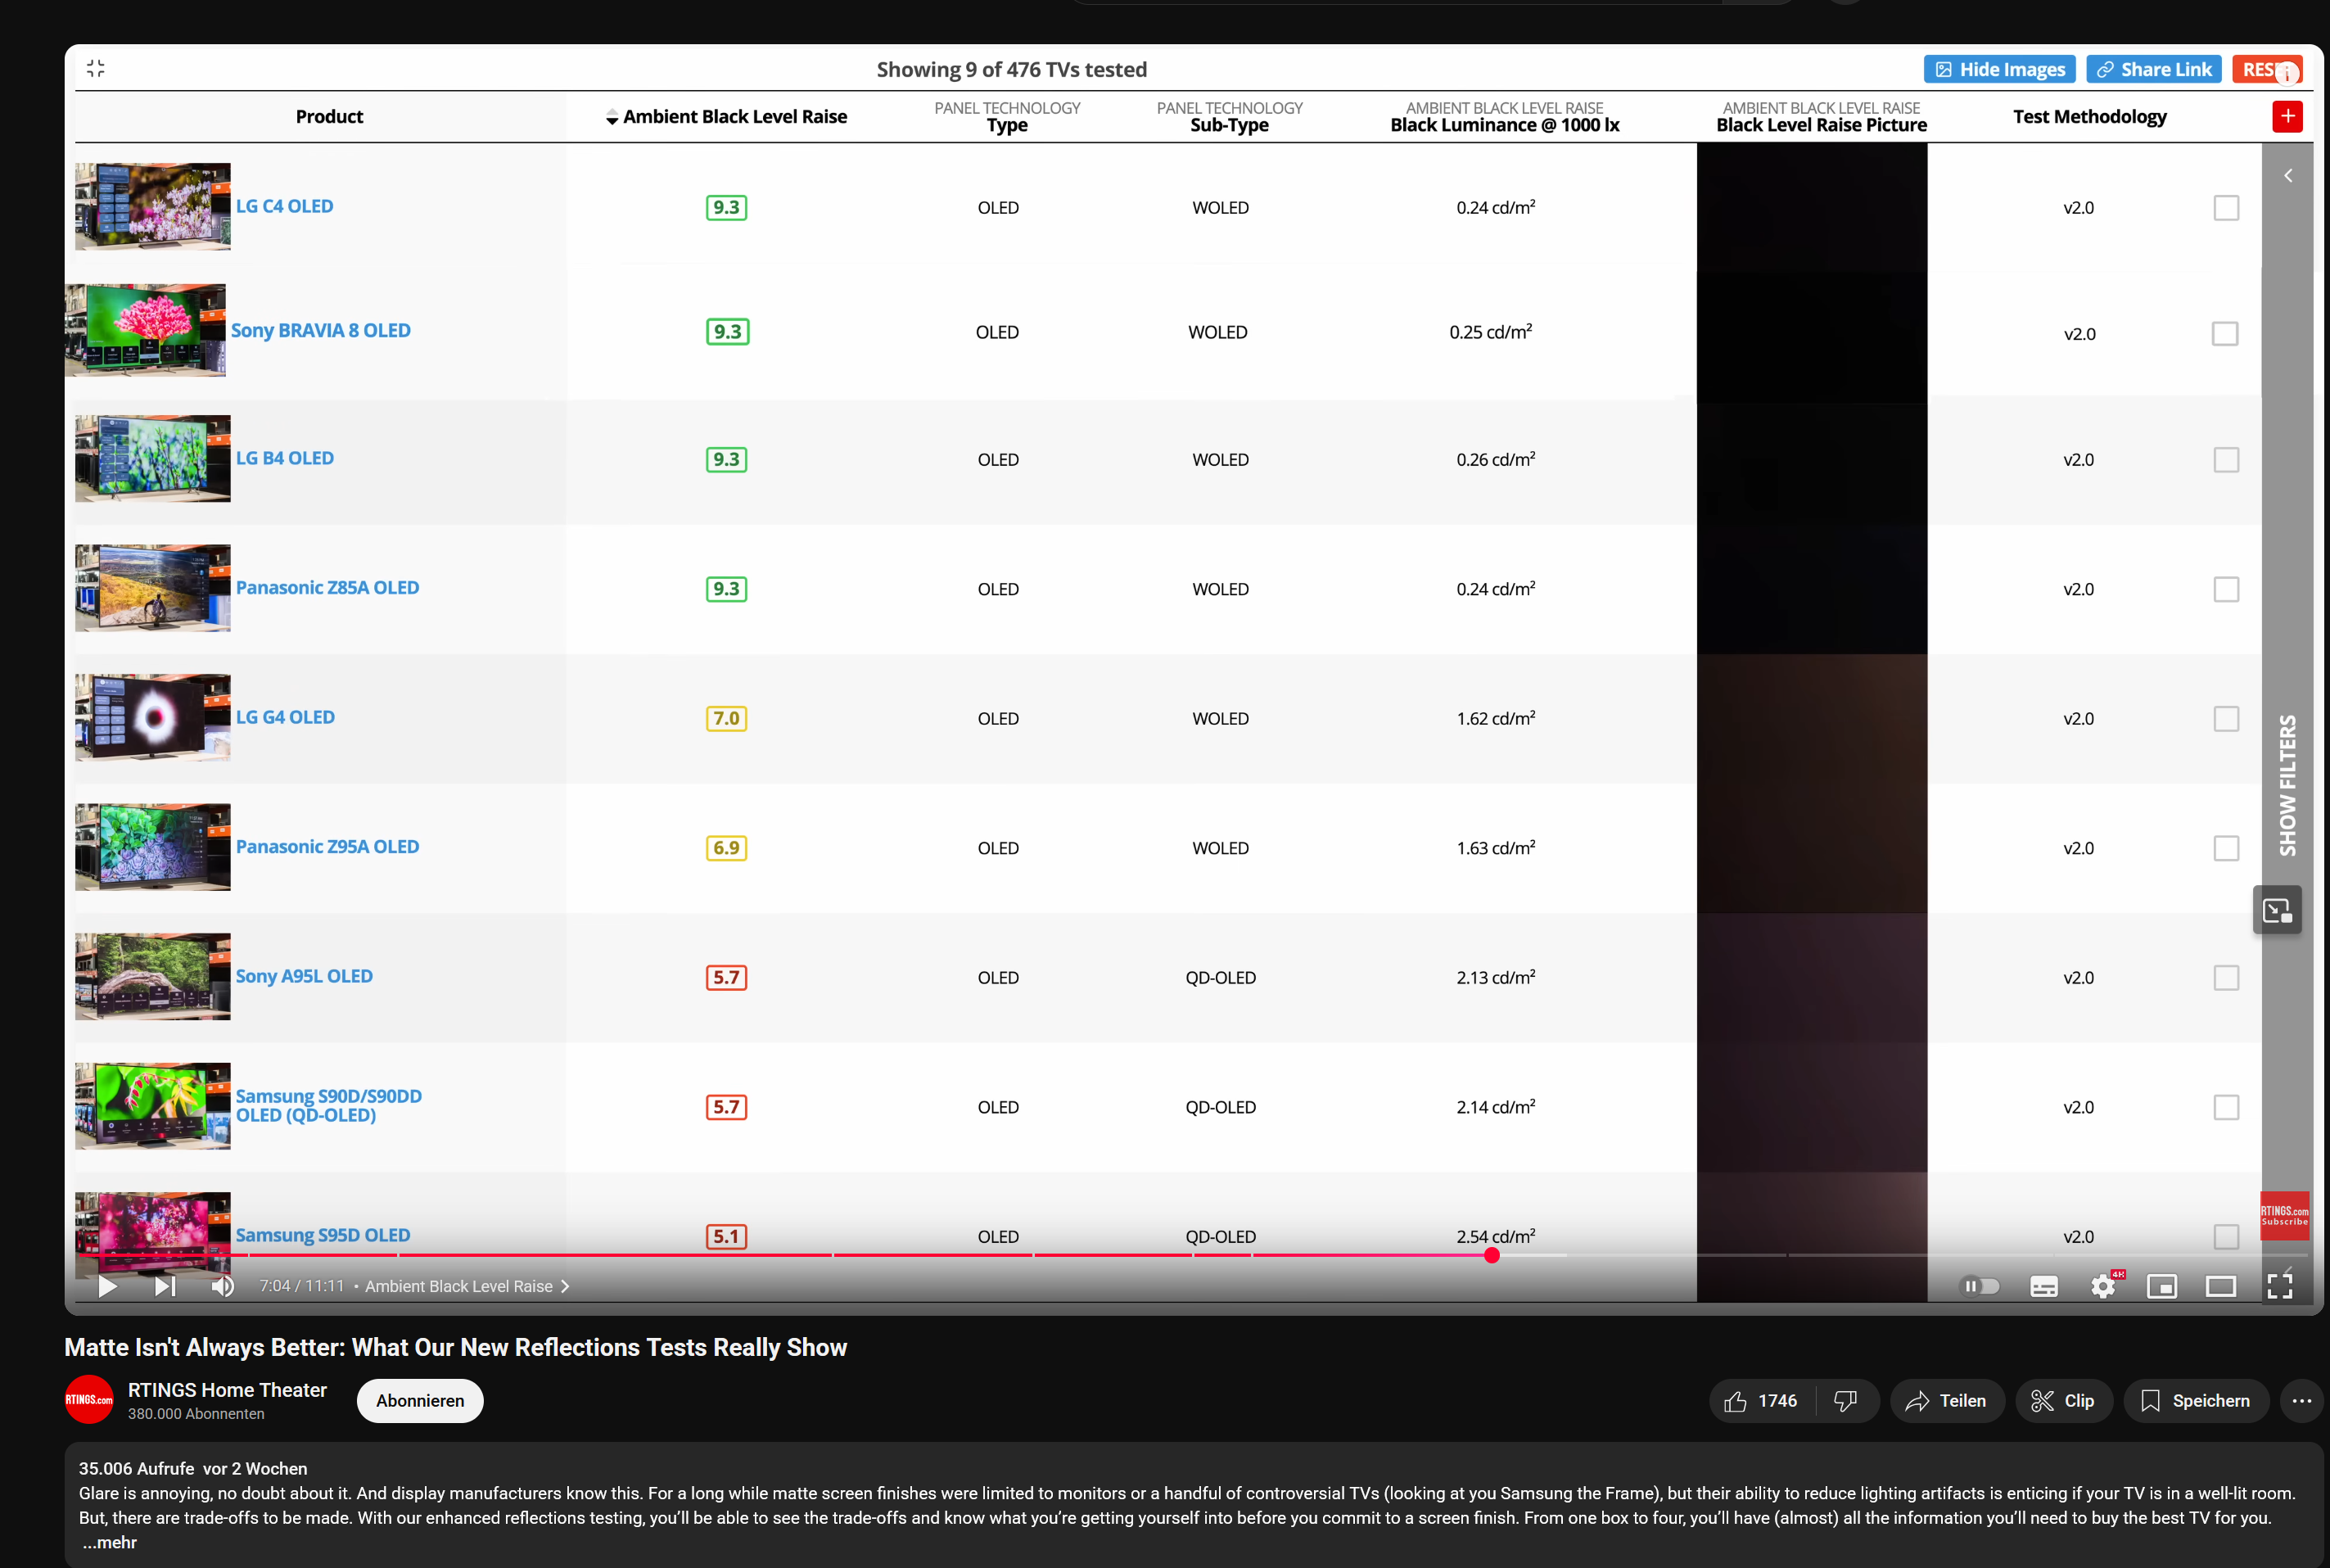
Task: Expand the video description via mehr
Action: pos(110,1542)
